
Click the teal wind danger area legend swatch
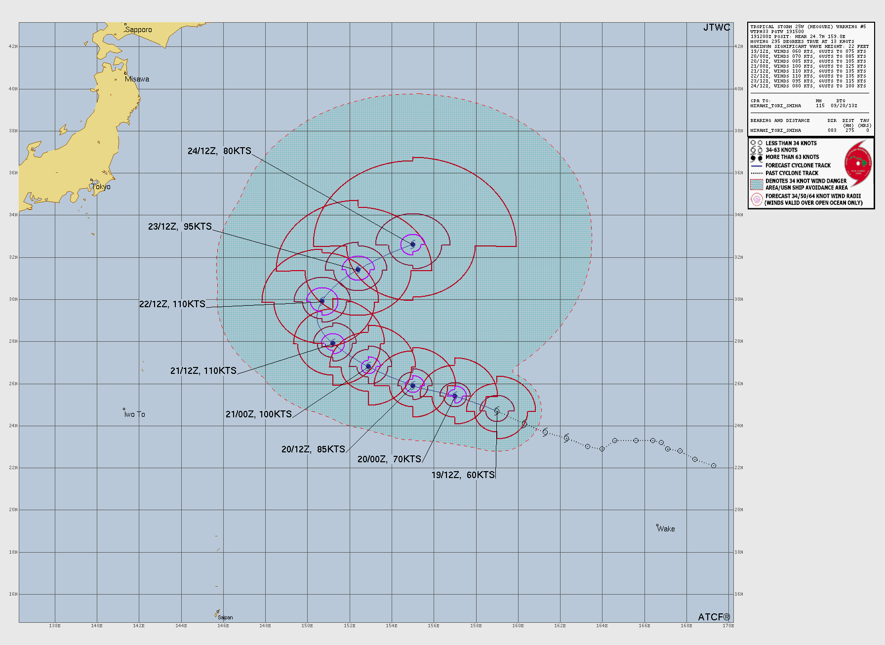click(757, 184)
